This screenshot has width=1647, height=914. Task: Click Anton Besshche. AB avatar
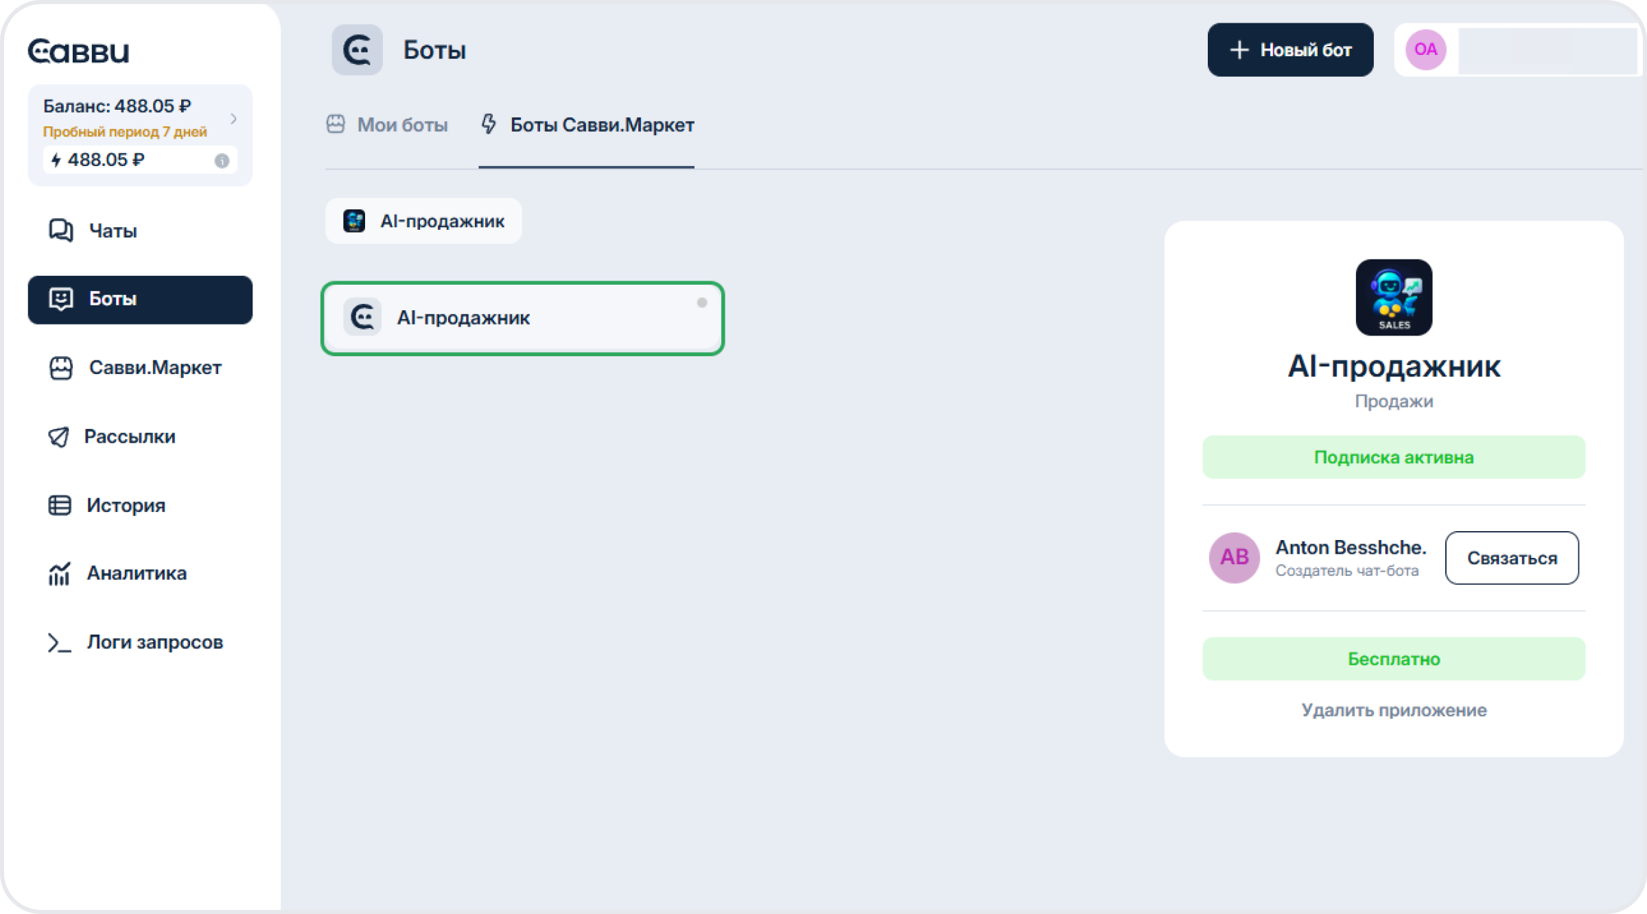tap(1233, 557)
